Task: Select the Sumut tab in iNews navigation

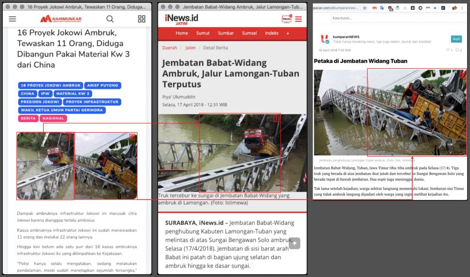Action: click(202, 33)
